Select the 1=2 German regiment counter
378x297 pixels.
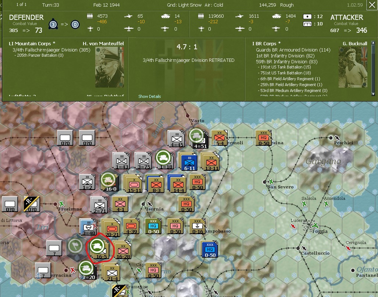point(87,183)
